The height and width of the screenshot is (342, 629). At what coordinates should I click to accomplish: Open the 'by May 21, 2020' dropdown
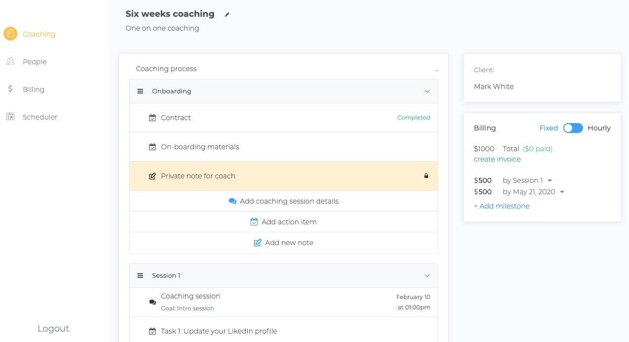coord(562,192)
